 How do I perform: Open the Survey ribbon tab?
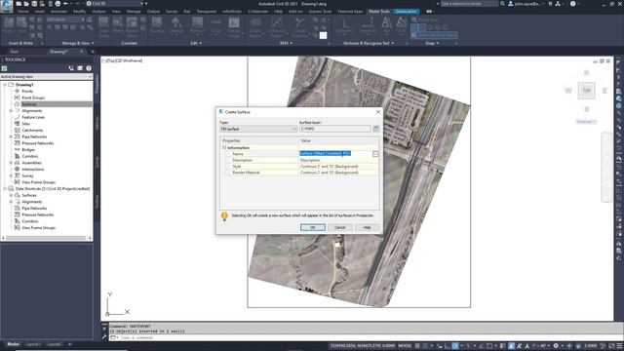coord(172,12)
